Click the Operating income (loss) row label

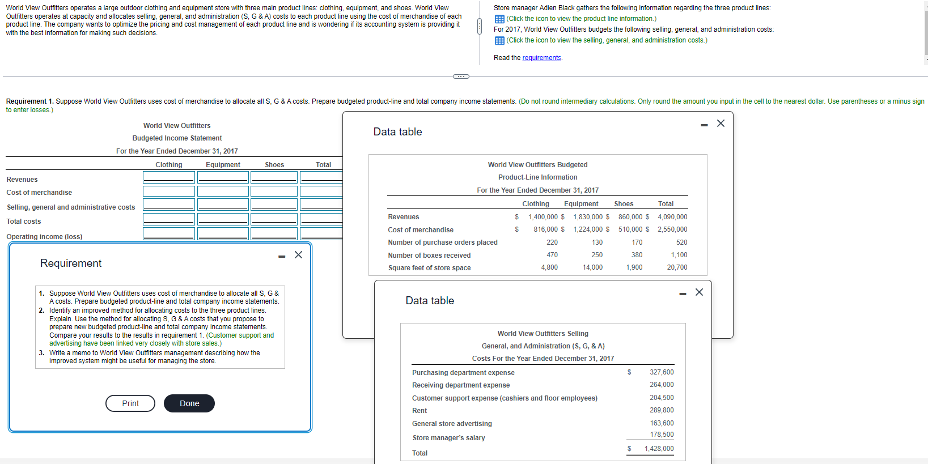44,237
